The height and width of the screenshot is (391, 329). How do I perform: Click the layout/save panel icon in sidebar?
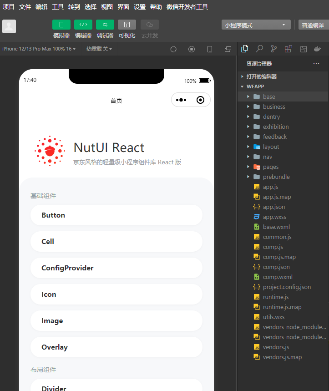(x=304, y=49)
